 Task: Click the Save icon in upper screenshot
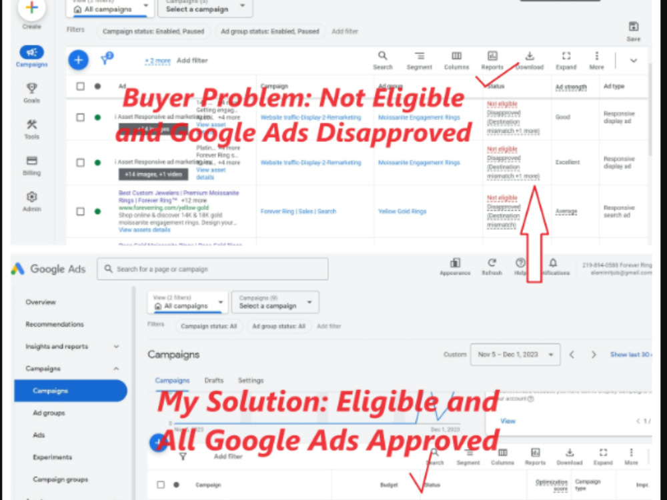coord(634,27)
